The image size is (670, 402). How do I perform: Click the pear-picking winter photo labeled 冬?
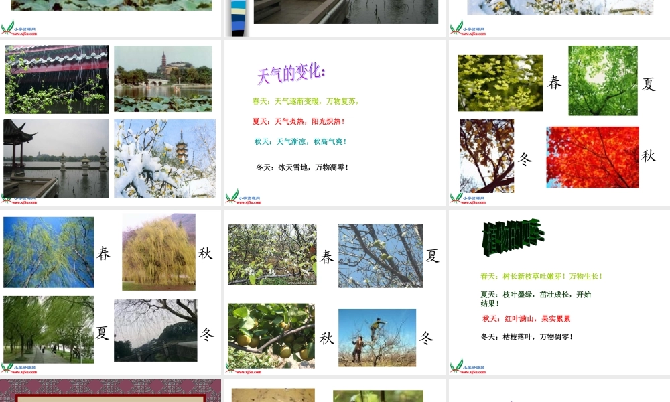coord(377,337)
